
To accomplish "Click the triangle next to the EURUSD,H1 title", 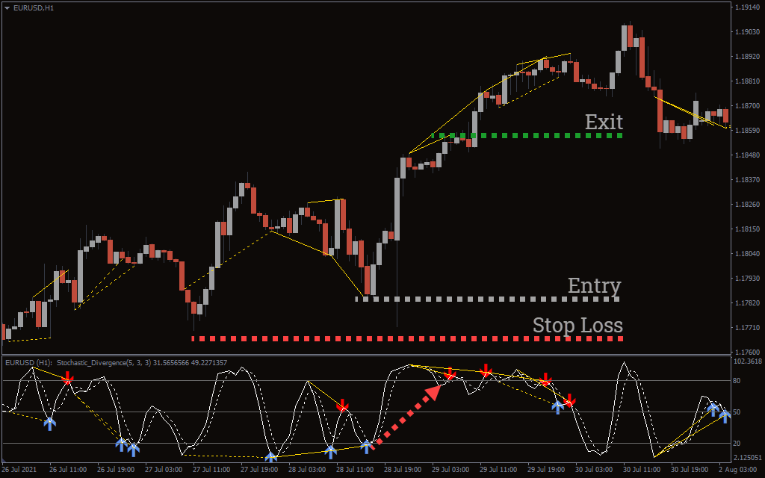I will [x=7, y=7].
